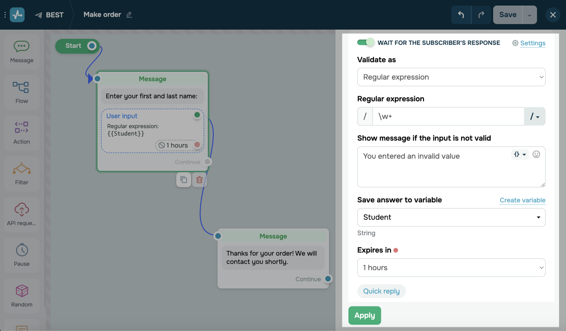
Task: Open the emoji picker in the message box
Action: (x=536, y=155)
